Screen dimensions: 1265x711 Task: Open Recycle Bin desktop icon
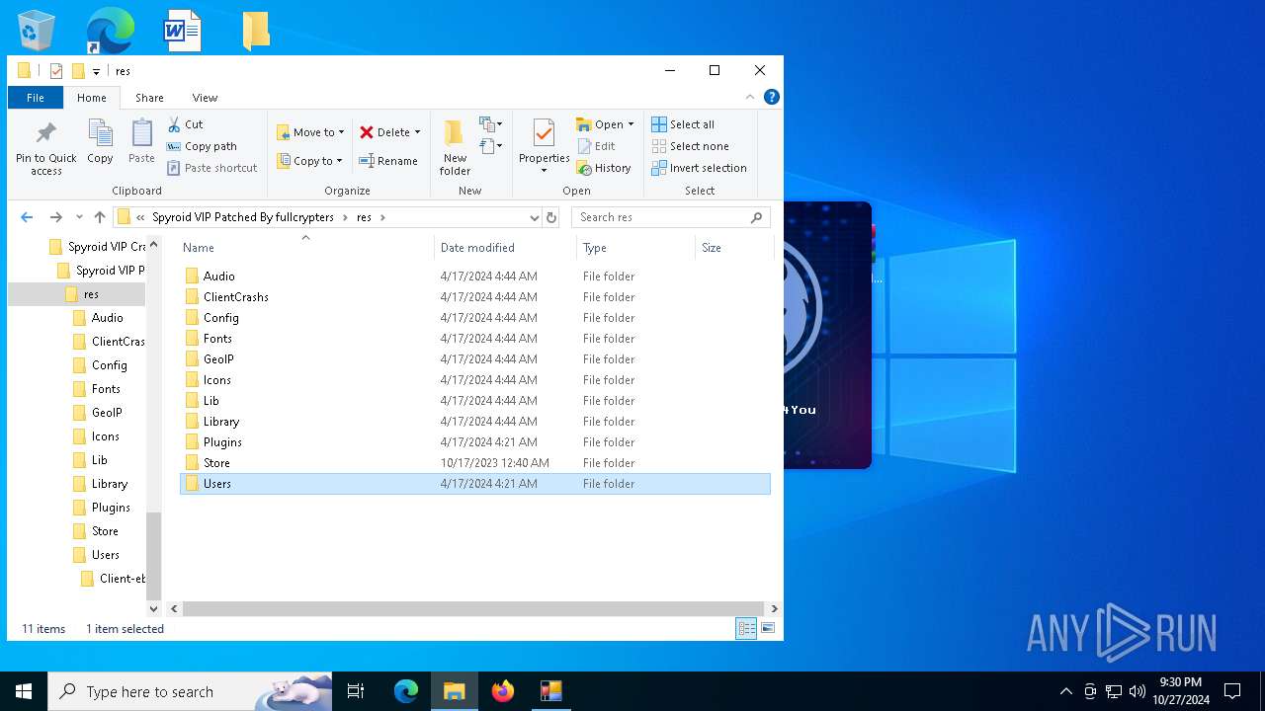(38, 30)
